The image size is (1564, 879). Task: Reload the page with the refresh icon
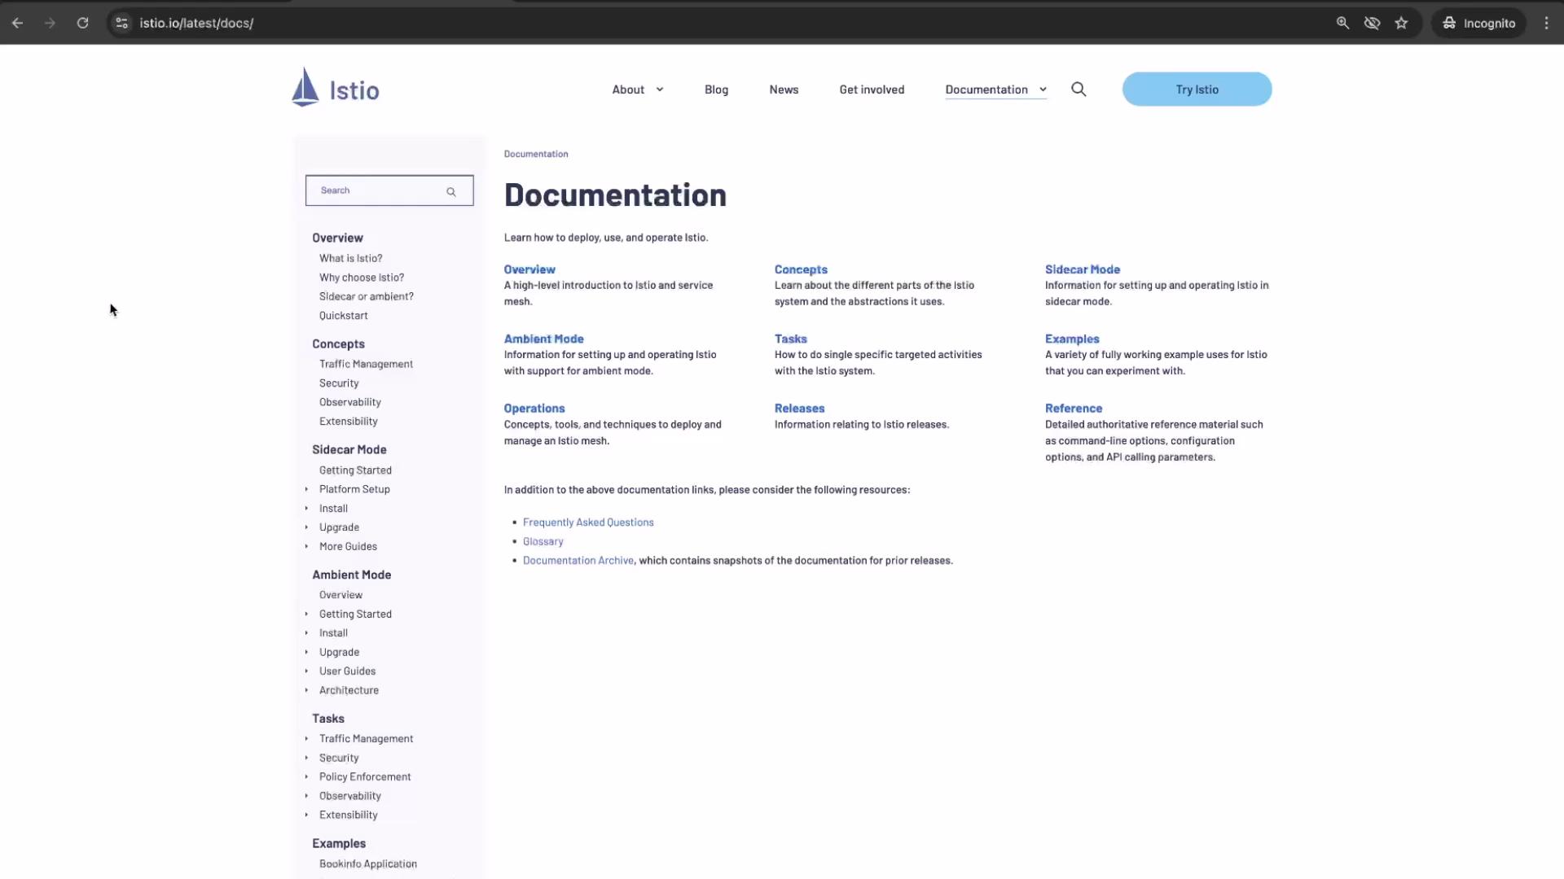pos(82,23)
